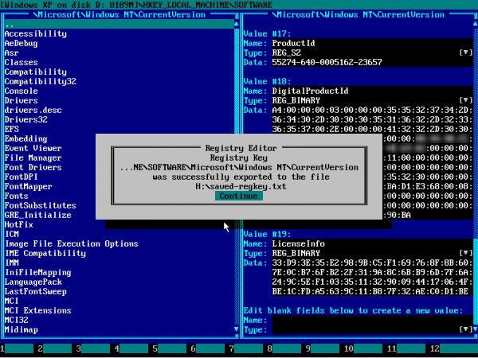Open type dropdown for the new value
This screenshot has height=358, width=478.
[466, 329]
